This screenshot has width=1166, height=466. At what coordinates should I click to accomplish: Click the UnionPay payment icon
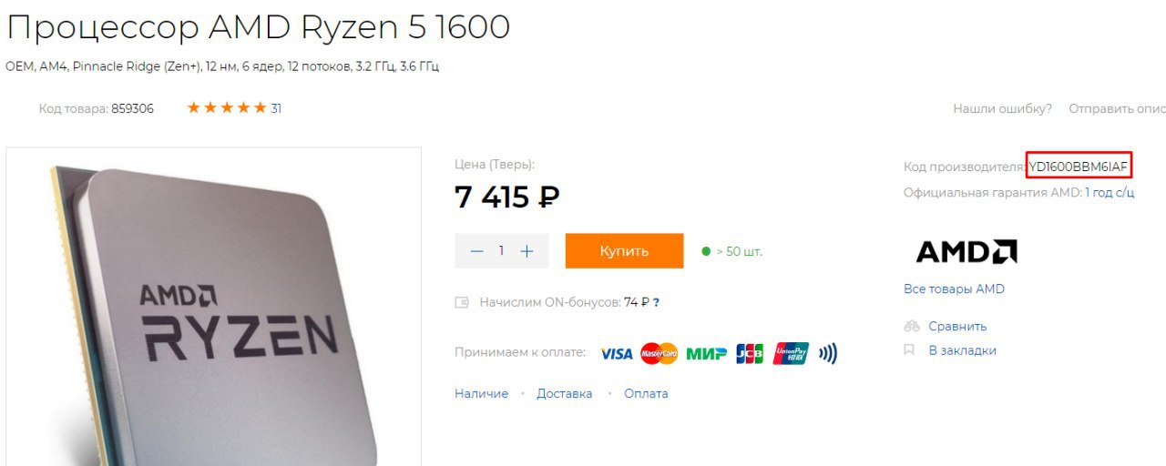[791, 353]
